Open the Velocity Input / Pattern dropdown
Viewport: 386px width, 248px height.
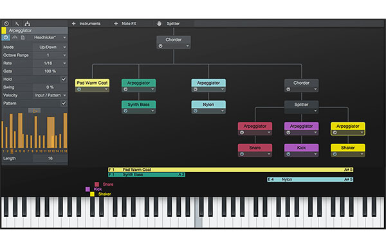[x=50, y=95]
